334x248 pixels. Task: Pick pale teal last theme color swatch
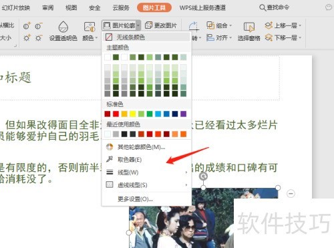[x=184, y=57]
